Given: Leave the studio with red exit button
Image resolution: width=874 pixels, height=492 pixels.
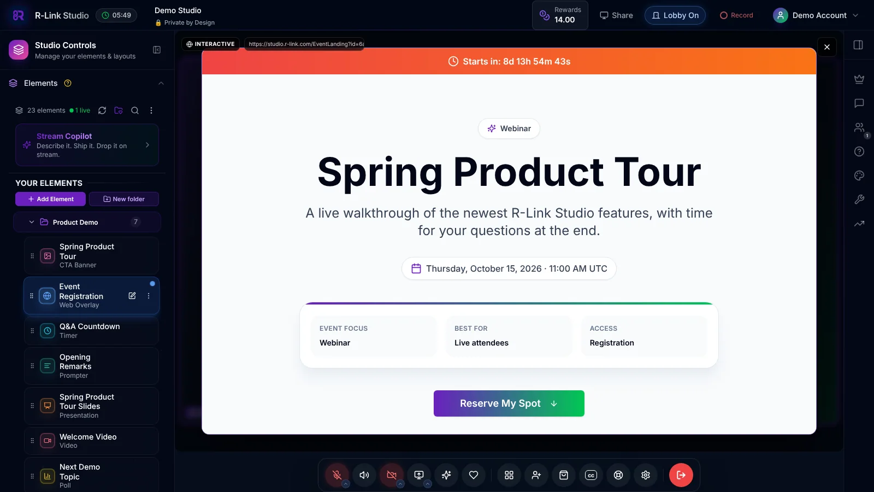Looking at the screenshot, I should [681, 475].
